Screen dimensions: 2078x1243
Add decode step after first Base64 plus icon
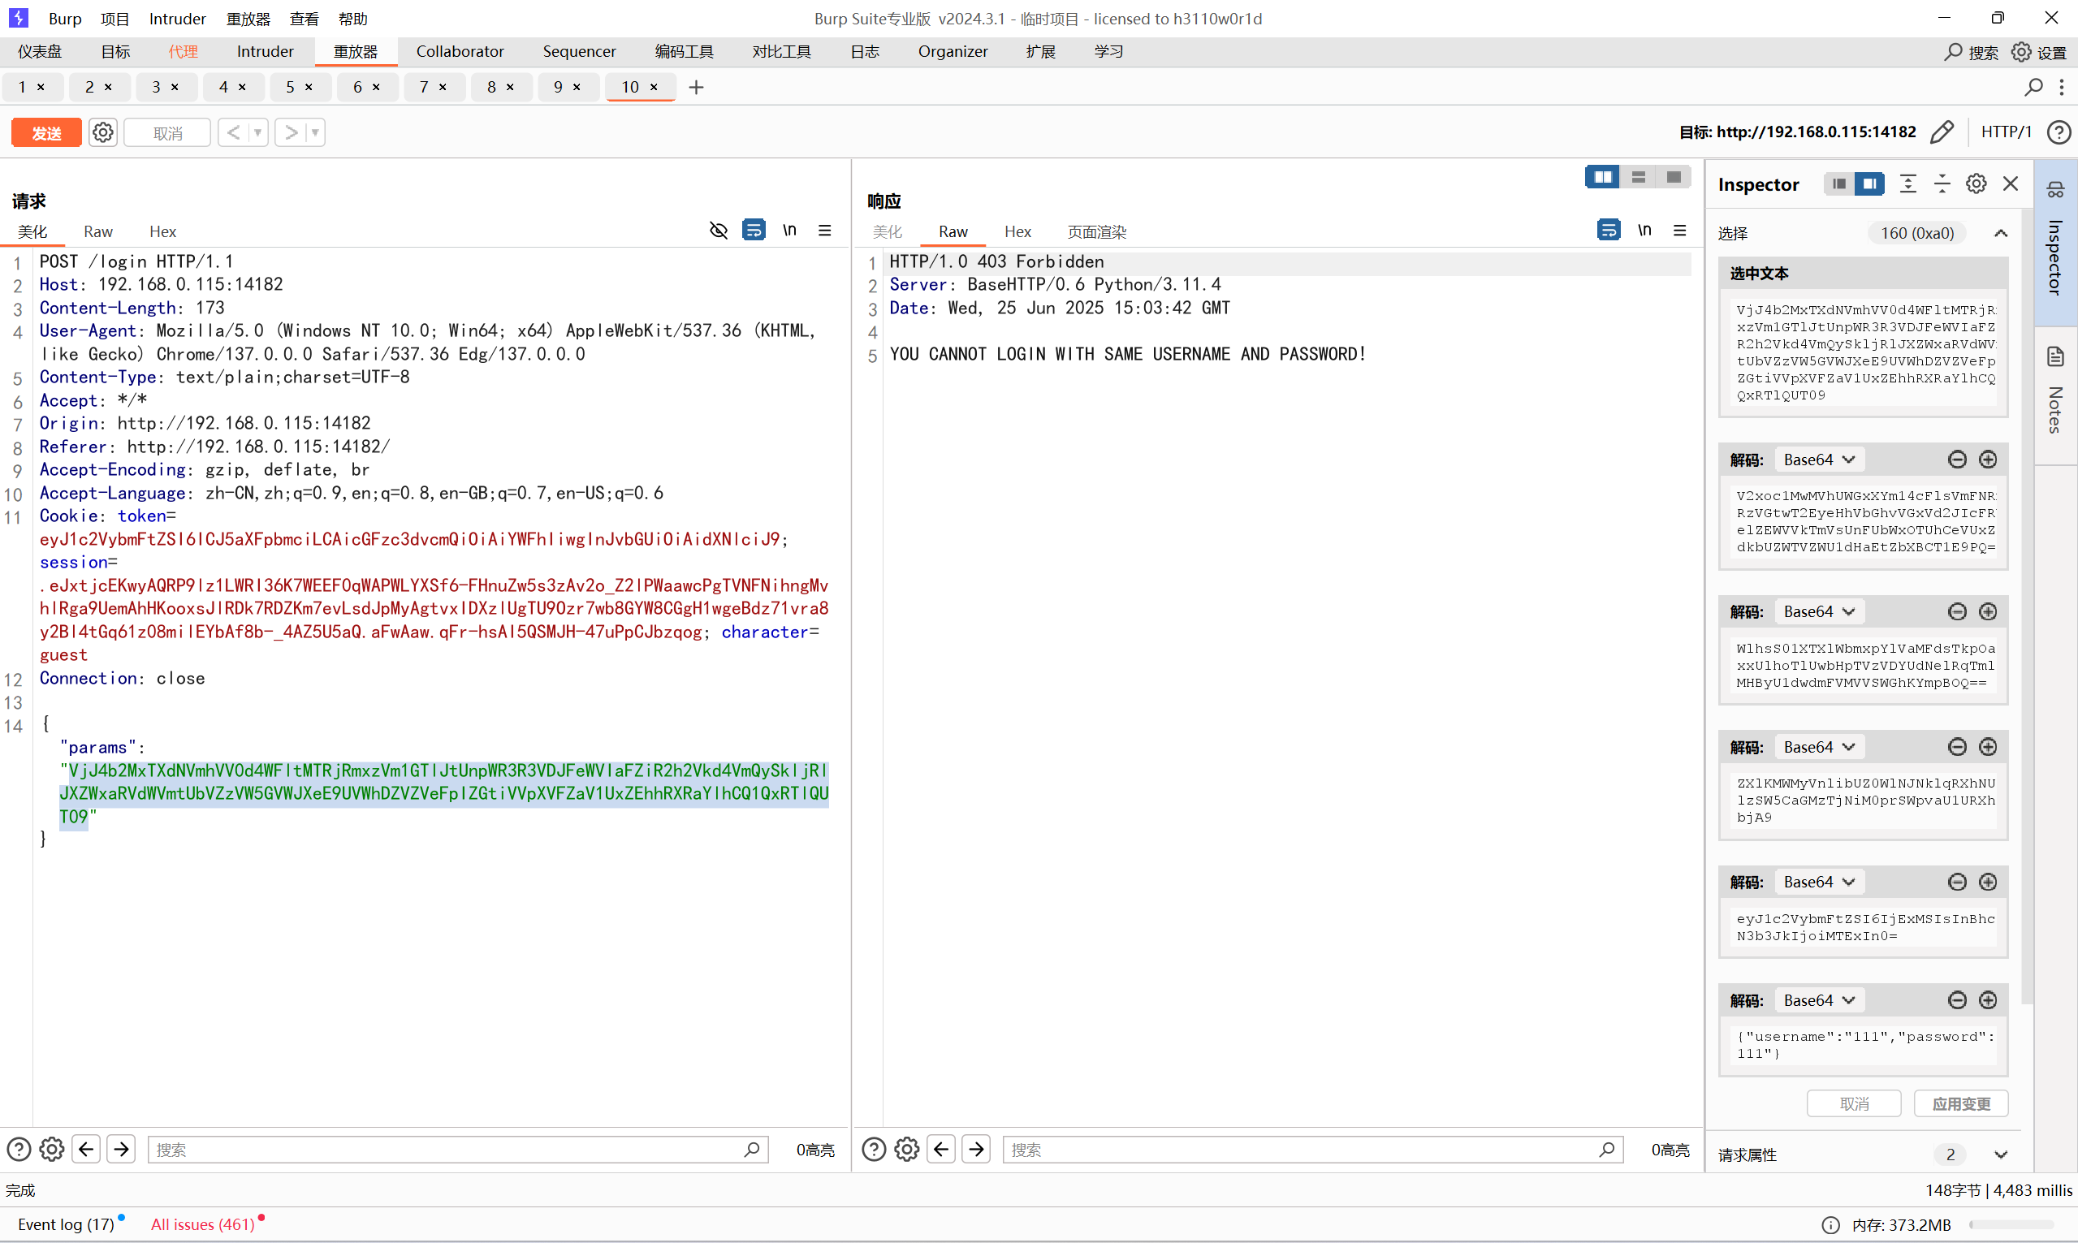1988,459
